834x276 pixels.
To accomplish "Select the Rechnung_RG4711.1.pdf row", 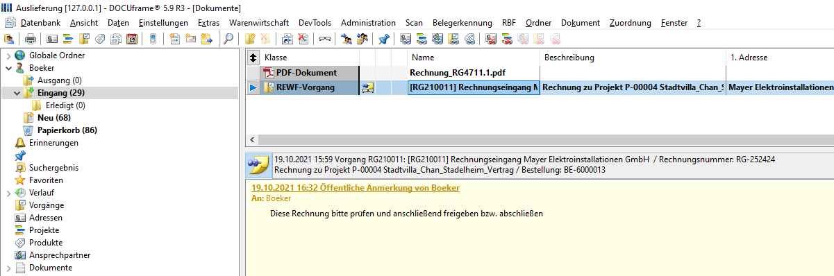I will [540, 72].
